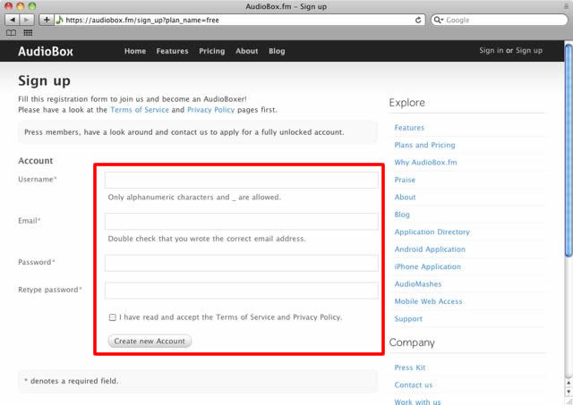
Task: Open Blog link under Explore
Action: tap(402, 215)
